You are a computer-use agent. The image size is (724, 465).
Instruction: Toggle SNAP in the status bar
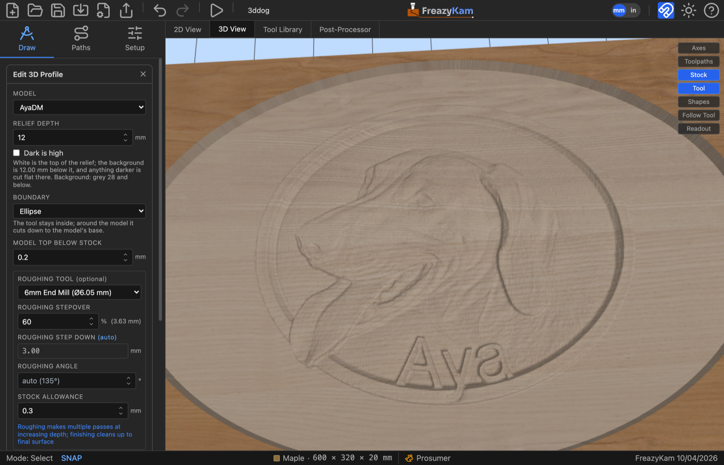[71, 458]
